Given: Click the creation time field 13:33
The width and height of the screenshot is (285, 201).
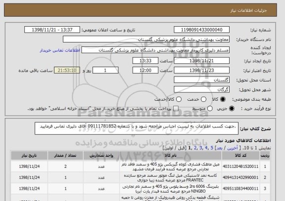Looking at the screenshot, I should 145,61.
